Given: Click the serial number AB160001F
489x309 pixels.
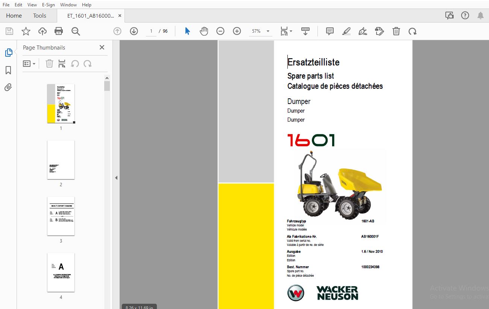Looking at the screenshot, I should pyautogui.click(x=370, y=237).
